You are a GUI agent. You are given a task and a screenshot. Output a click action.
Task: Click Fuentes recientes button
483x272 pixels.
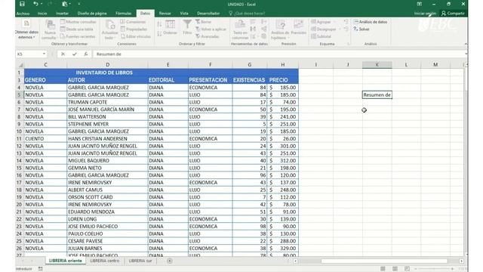click(x=78, y=36)
